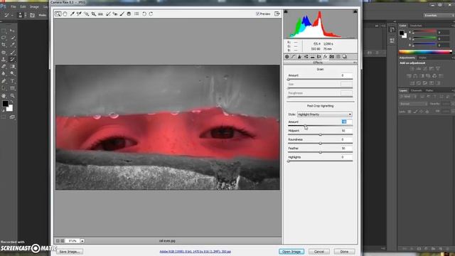Click the Color panel spectrum ramp

coord(425,52)
